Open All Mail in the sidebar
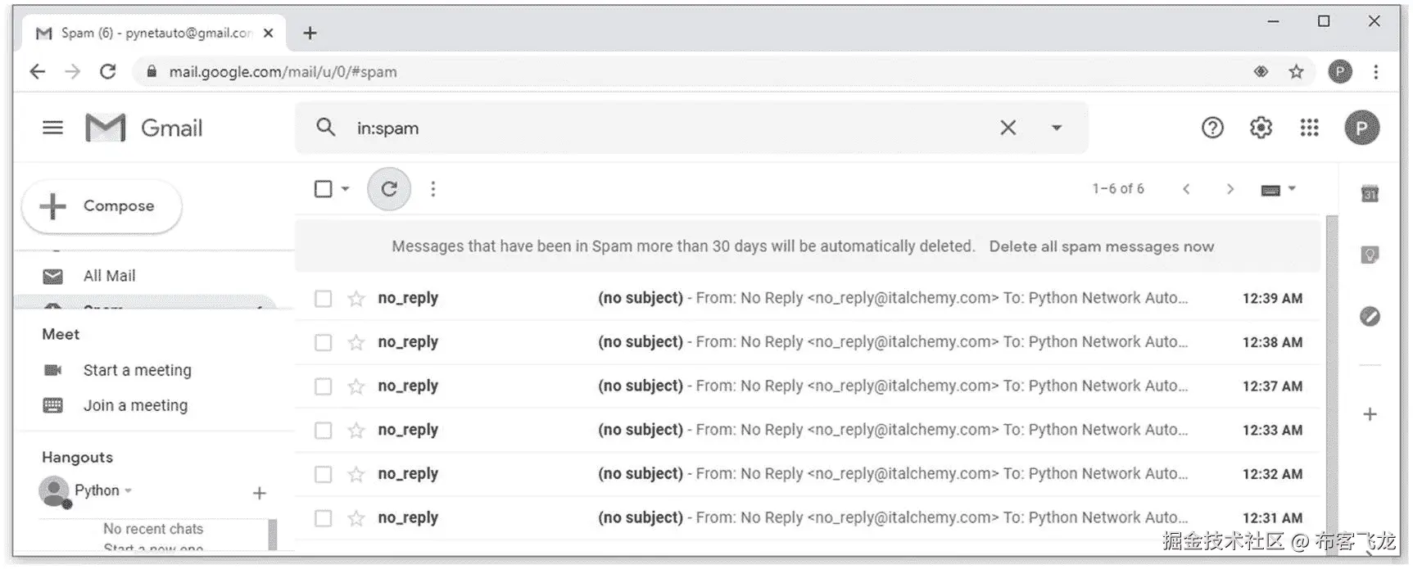Image resolution: width=1413 pixels, height=569 pixels. pos(109,276)
